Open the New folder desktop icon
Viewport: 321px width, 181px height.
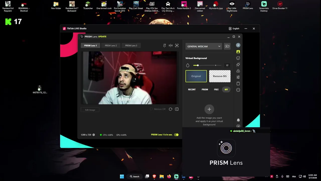pyautogui.click(x=56, y=6)
